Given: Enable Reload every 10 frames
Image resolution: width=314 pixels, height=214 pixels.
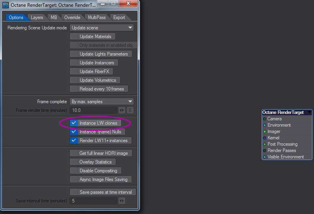Looking at the screenshot, I should [99, 89].
